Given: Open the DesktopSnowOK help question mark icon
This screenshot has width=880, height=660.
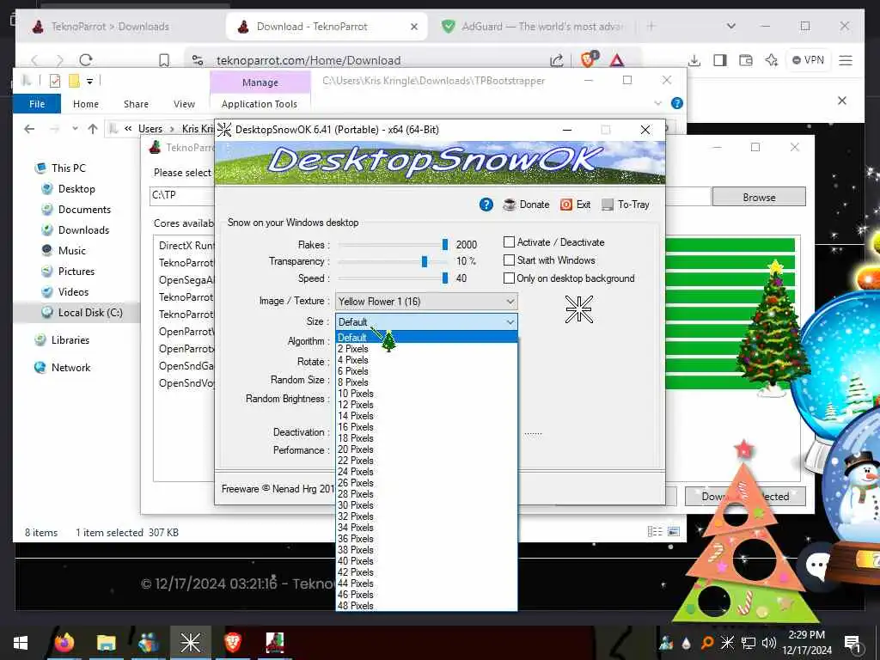Looking at the screenshot, I should tap(486, 205).
